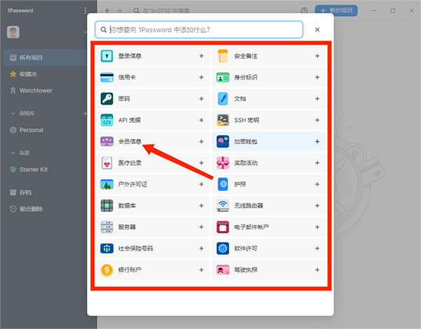Image resolution: width=421 pixels, height=329 pixels.
Task: Pick the 服务器 server icon
Action: coord(107,227)
